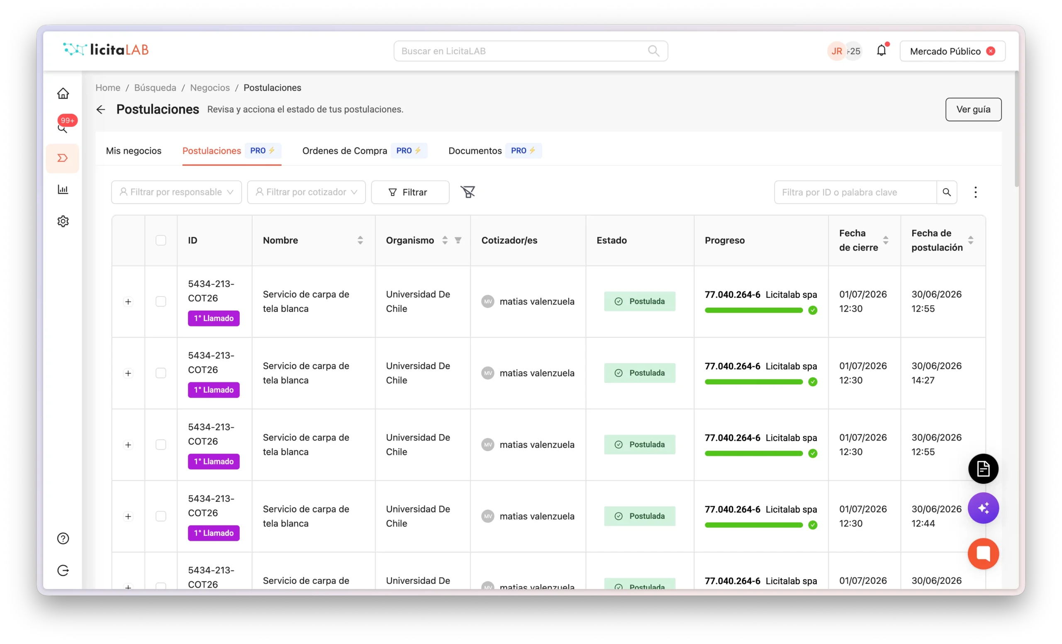Screen dimensions: 1062x644
Task: Sort by Nombre column arrows
Action: pos(360,241)
